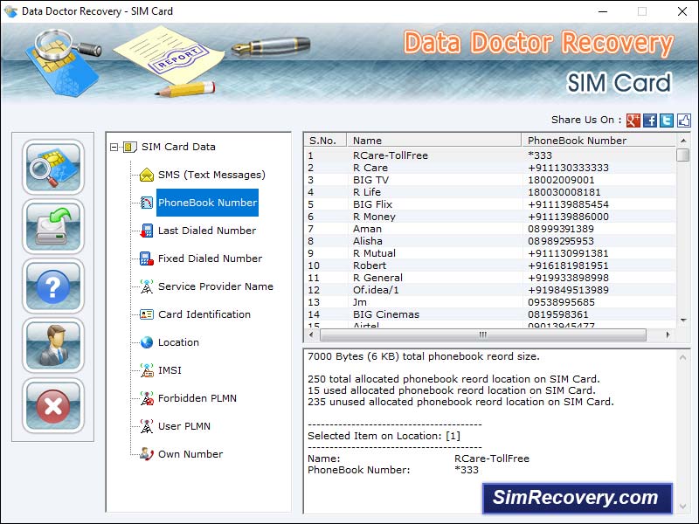699x524 pixels.
Task: Click the horizontal scrollbar left arrow
Action: [311, 334]
